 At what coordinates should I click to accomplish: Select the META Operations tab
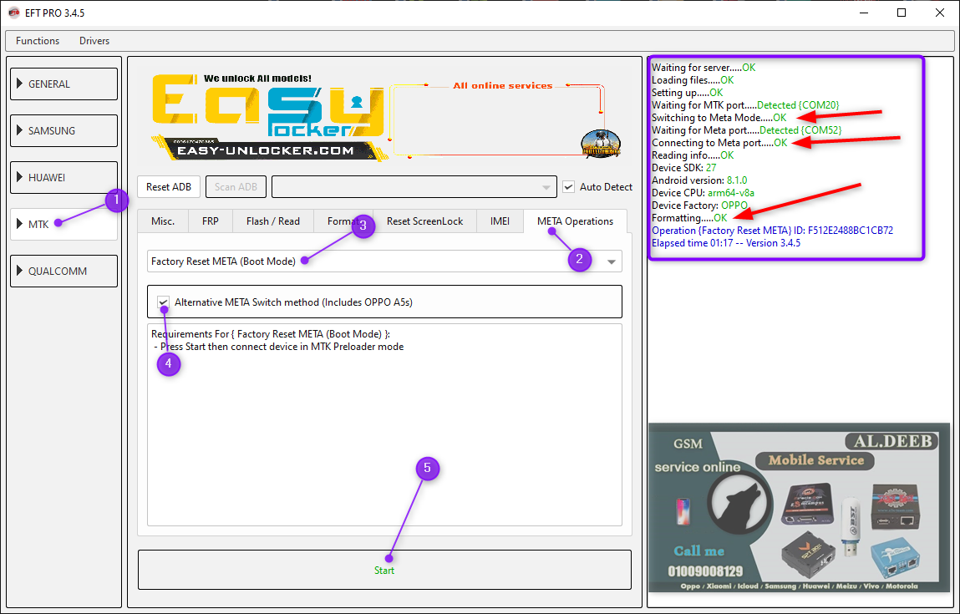pos(575,221)
